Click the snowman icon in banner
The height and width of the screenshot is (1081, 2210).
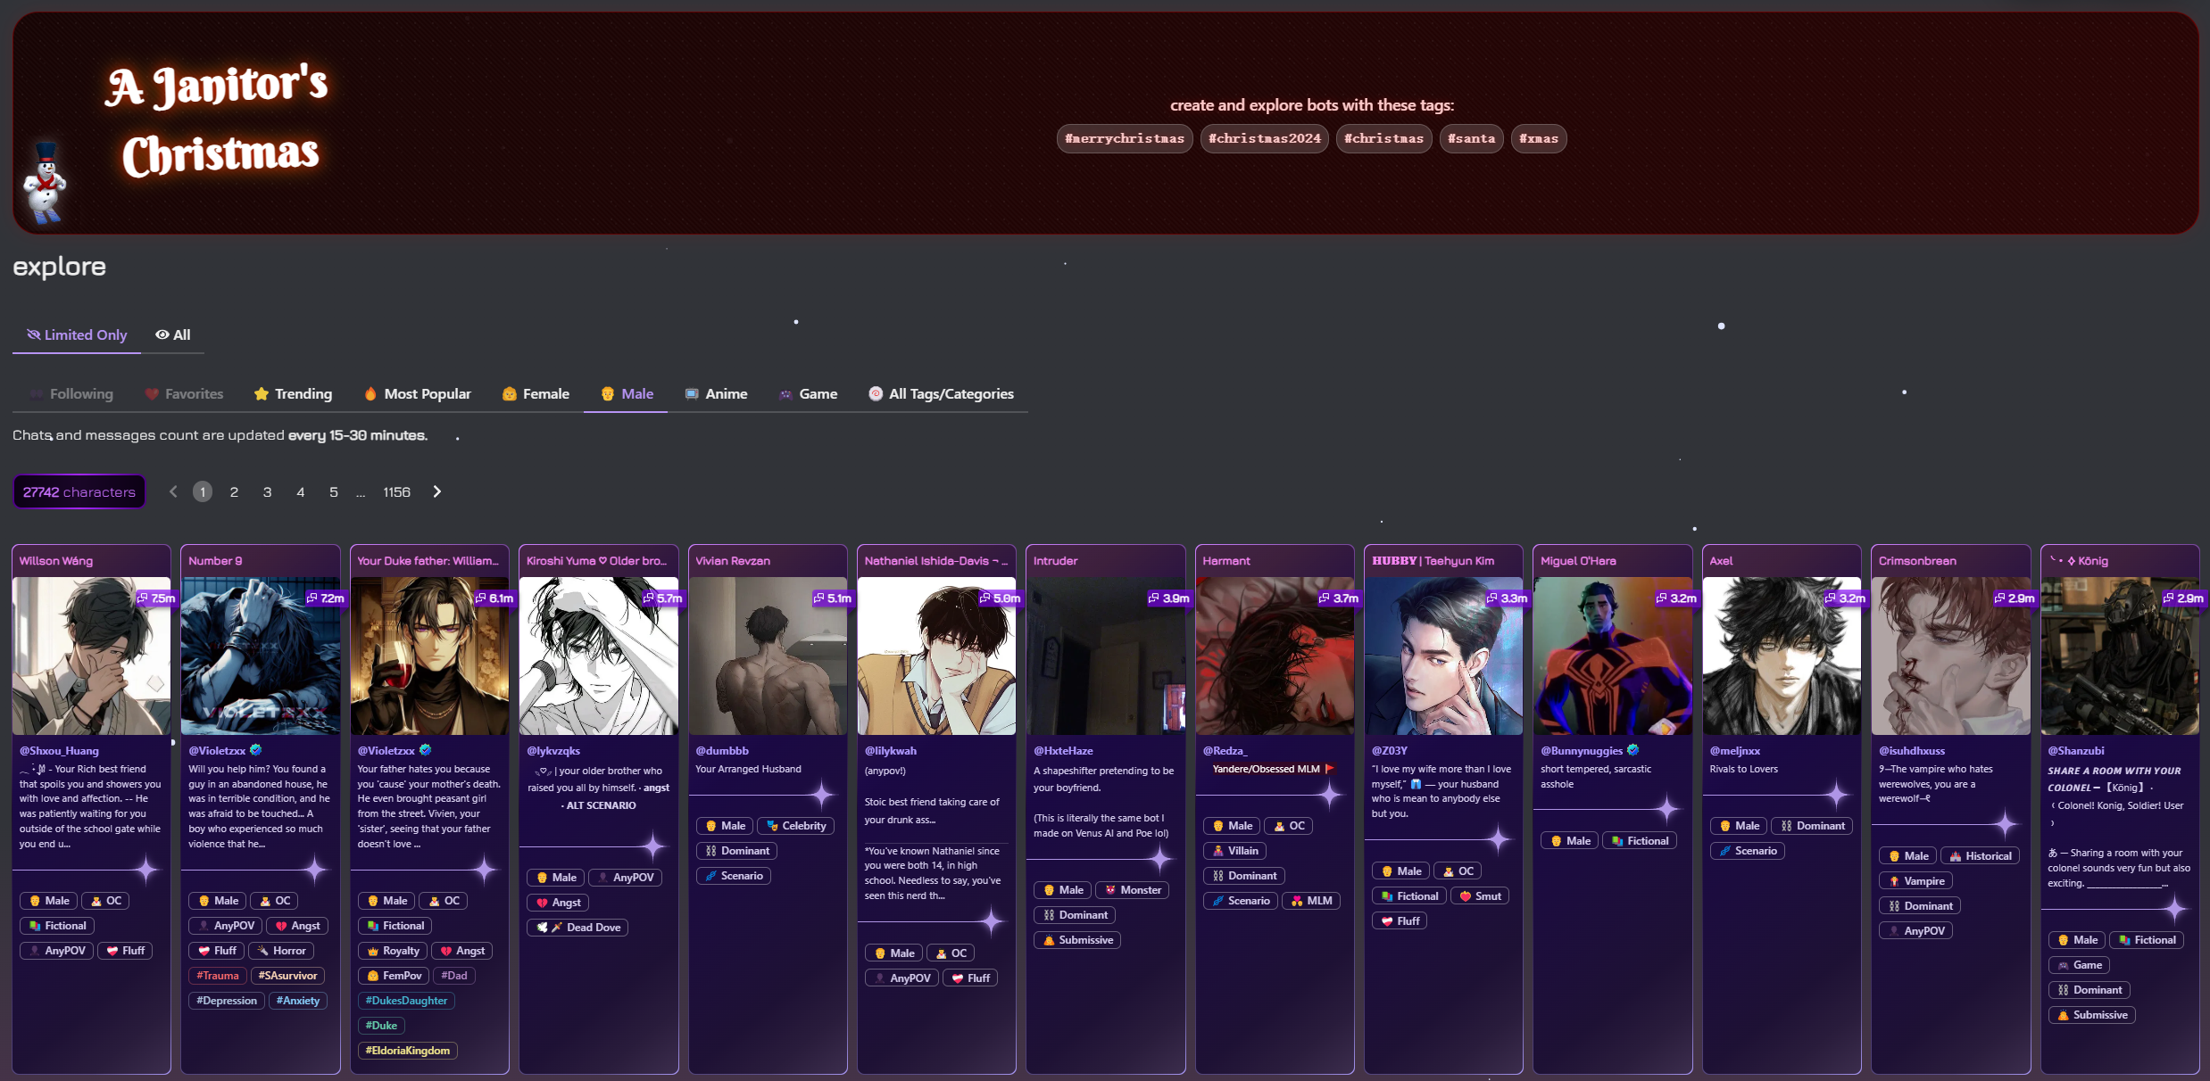[x=45, y=183]
